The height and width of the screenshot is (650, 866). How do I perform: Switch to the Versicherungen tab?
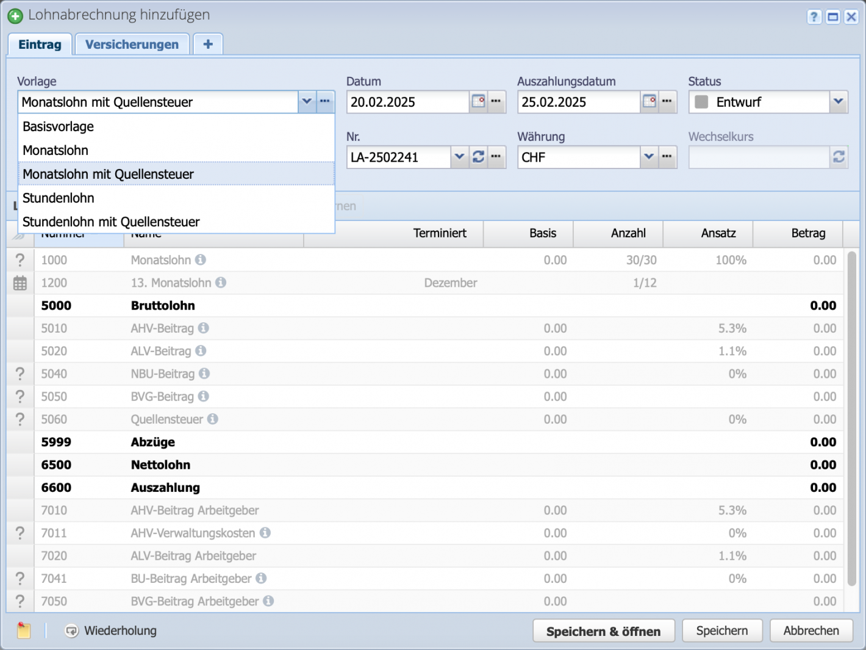[x=132, y=43]
